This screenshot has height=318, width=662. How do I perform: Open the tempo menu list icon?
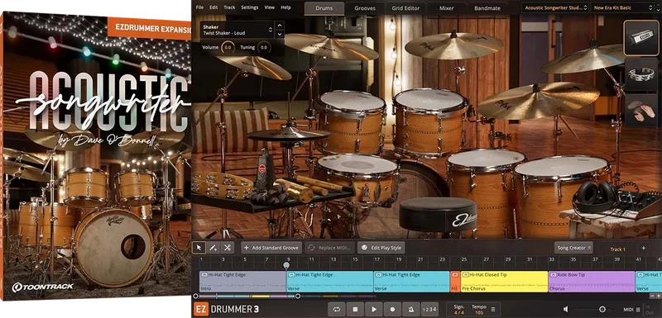(493, 310)
